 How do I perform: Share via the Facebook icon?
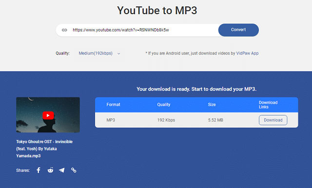click(39, 170)
